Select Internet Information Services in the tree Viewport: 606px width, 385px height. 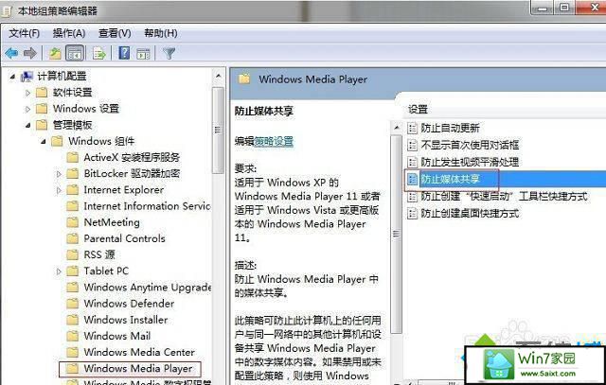point(147,206)
